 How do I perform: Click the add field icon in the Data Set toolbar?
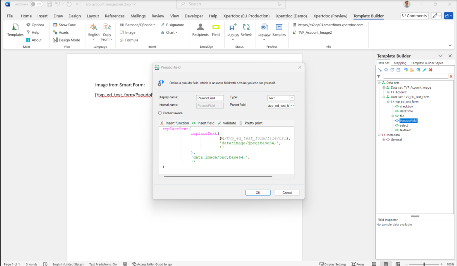(x=406, y=70)
